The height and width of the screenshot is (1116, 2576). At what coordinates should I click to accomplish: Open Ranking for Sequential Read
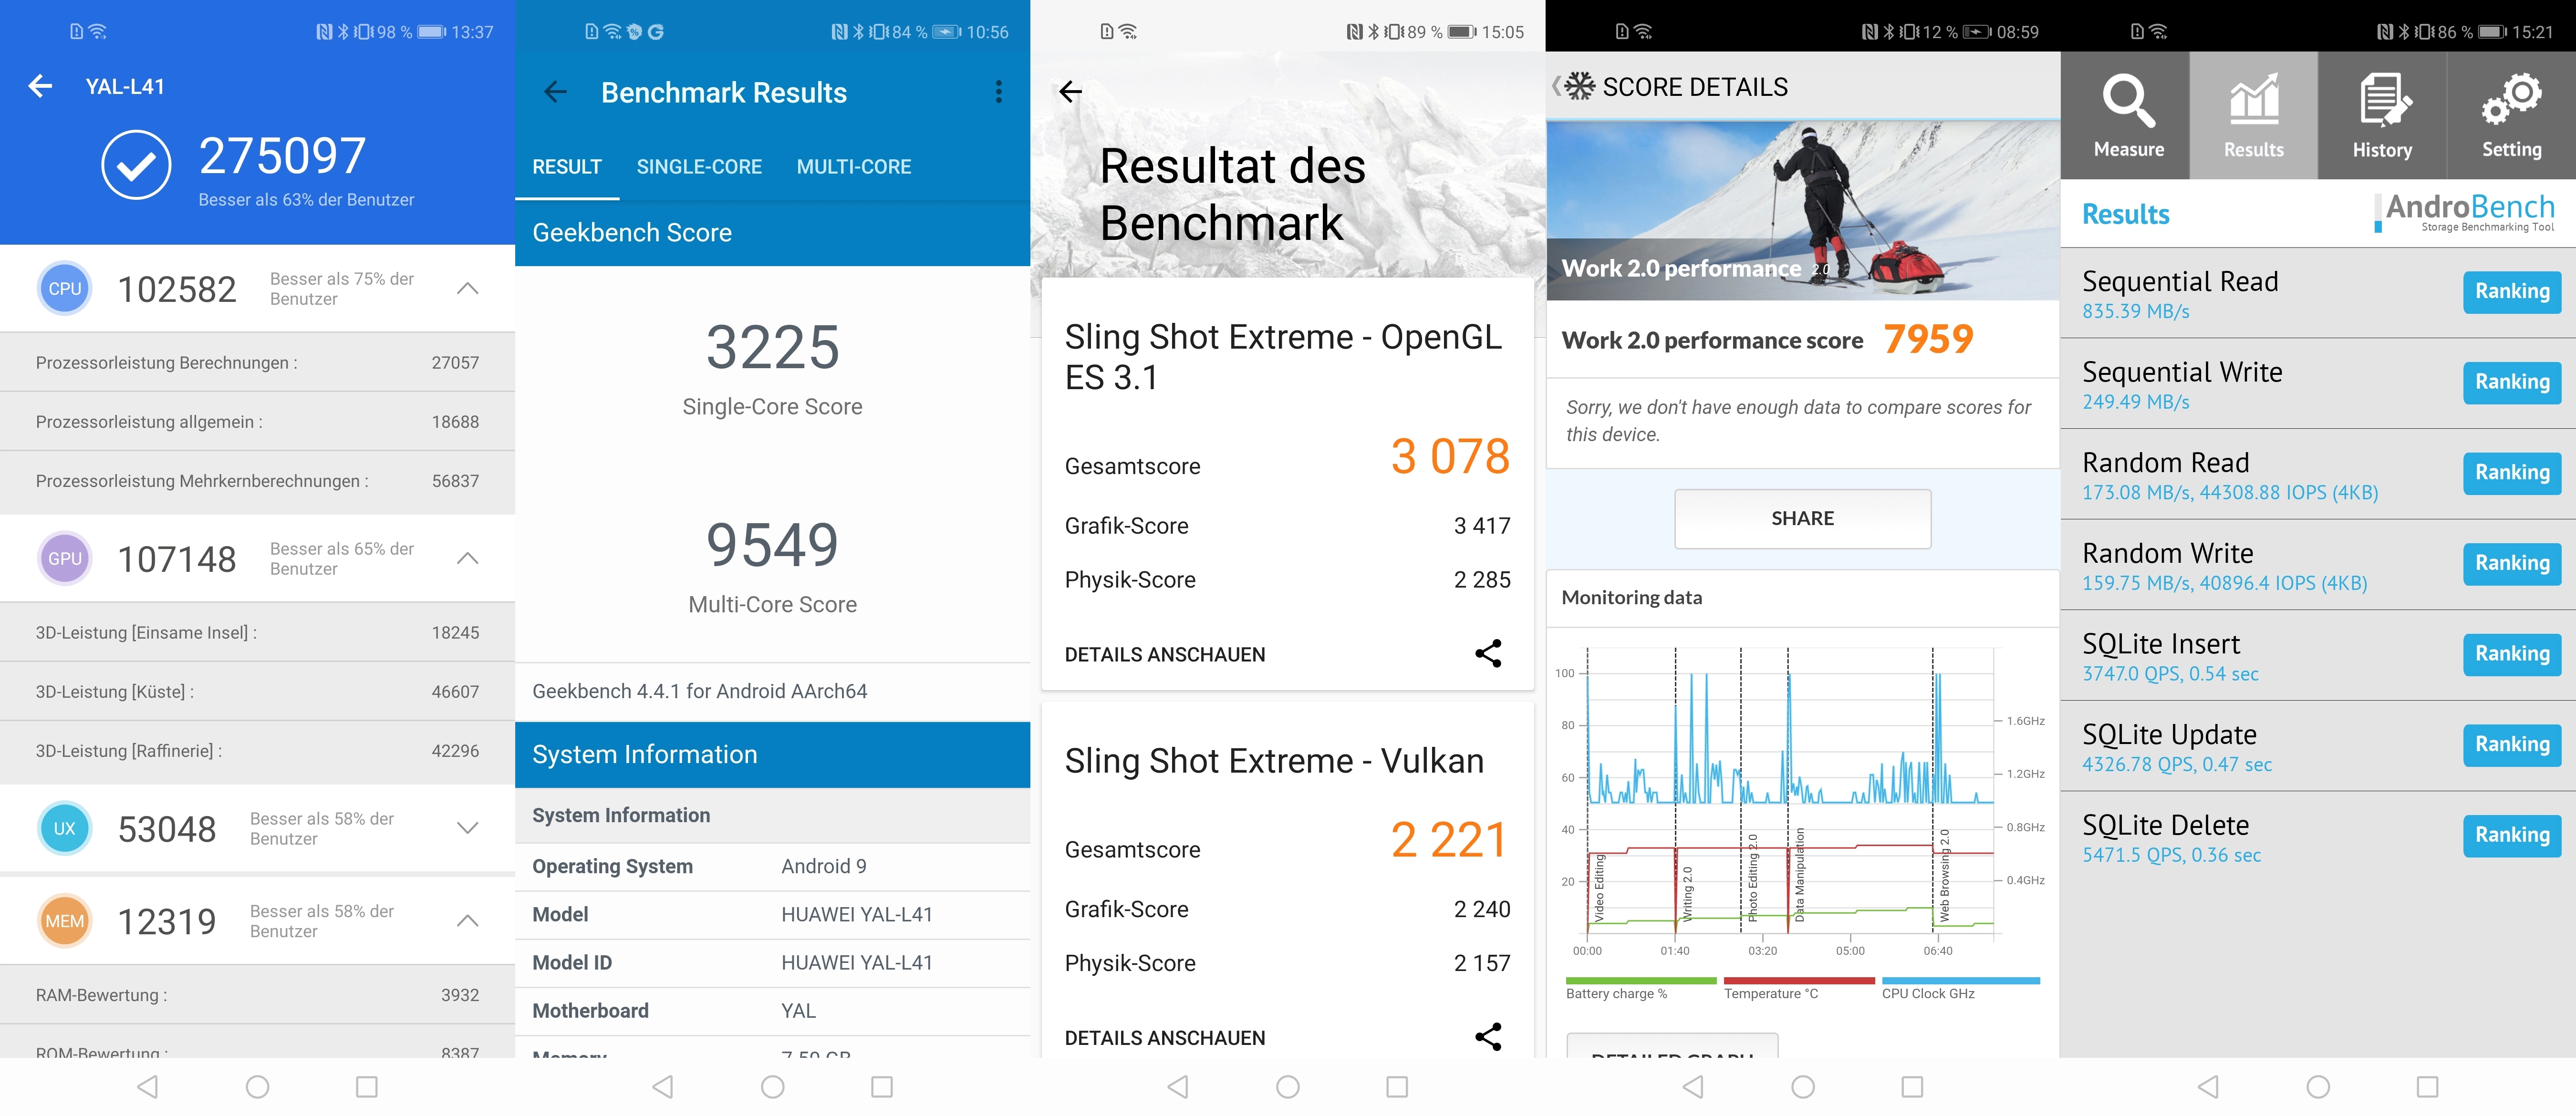pyautogui.click(x=2512, y=292)
